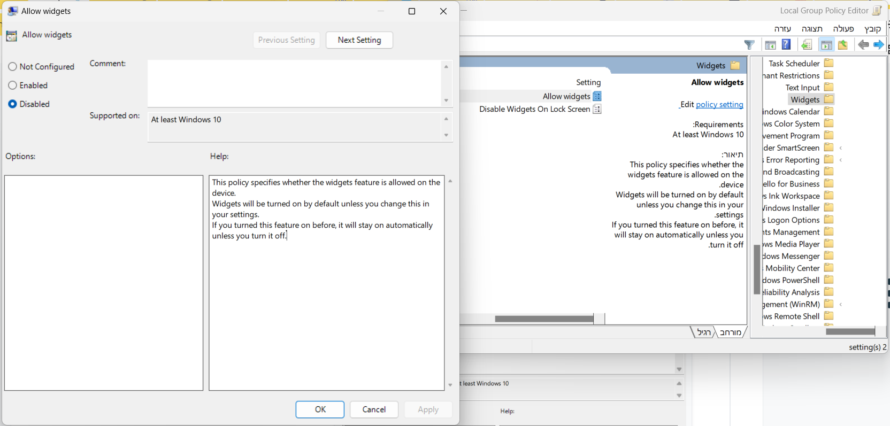Click the Media Player folder icon

[x=829, y=244]
